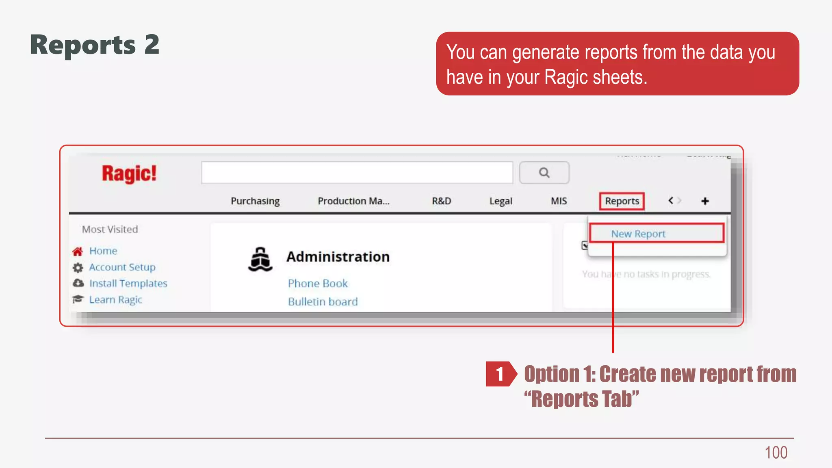Viewport: 832px width, 468px height.
Task: Click the Ragic! logo
Action: click(129, 173)
